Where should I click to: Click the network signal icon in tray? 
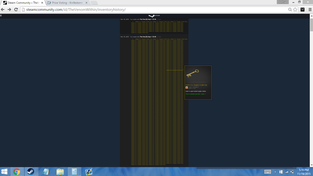[287, 172]
